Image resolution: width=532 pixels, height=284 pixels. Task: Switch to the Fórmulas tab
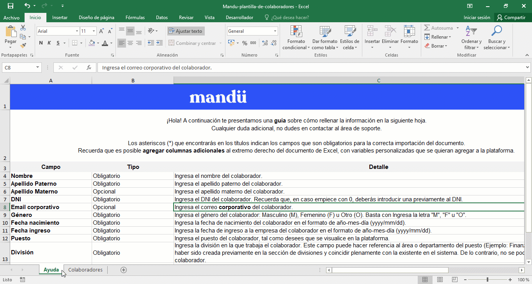point(135,18)
